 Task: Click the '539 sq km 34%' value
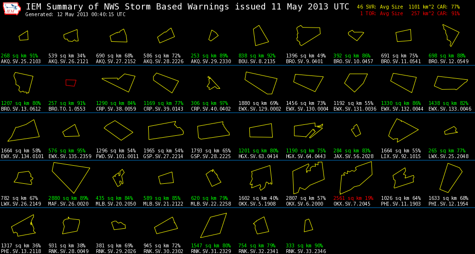tap(67, 56)
